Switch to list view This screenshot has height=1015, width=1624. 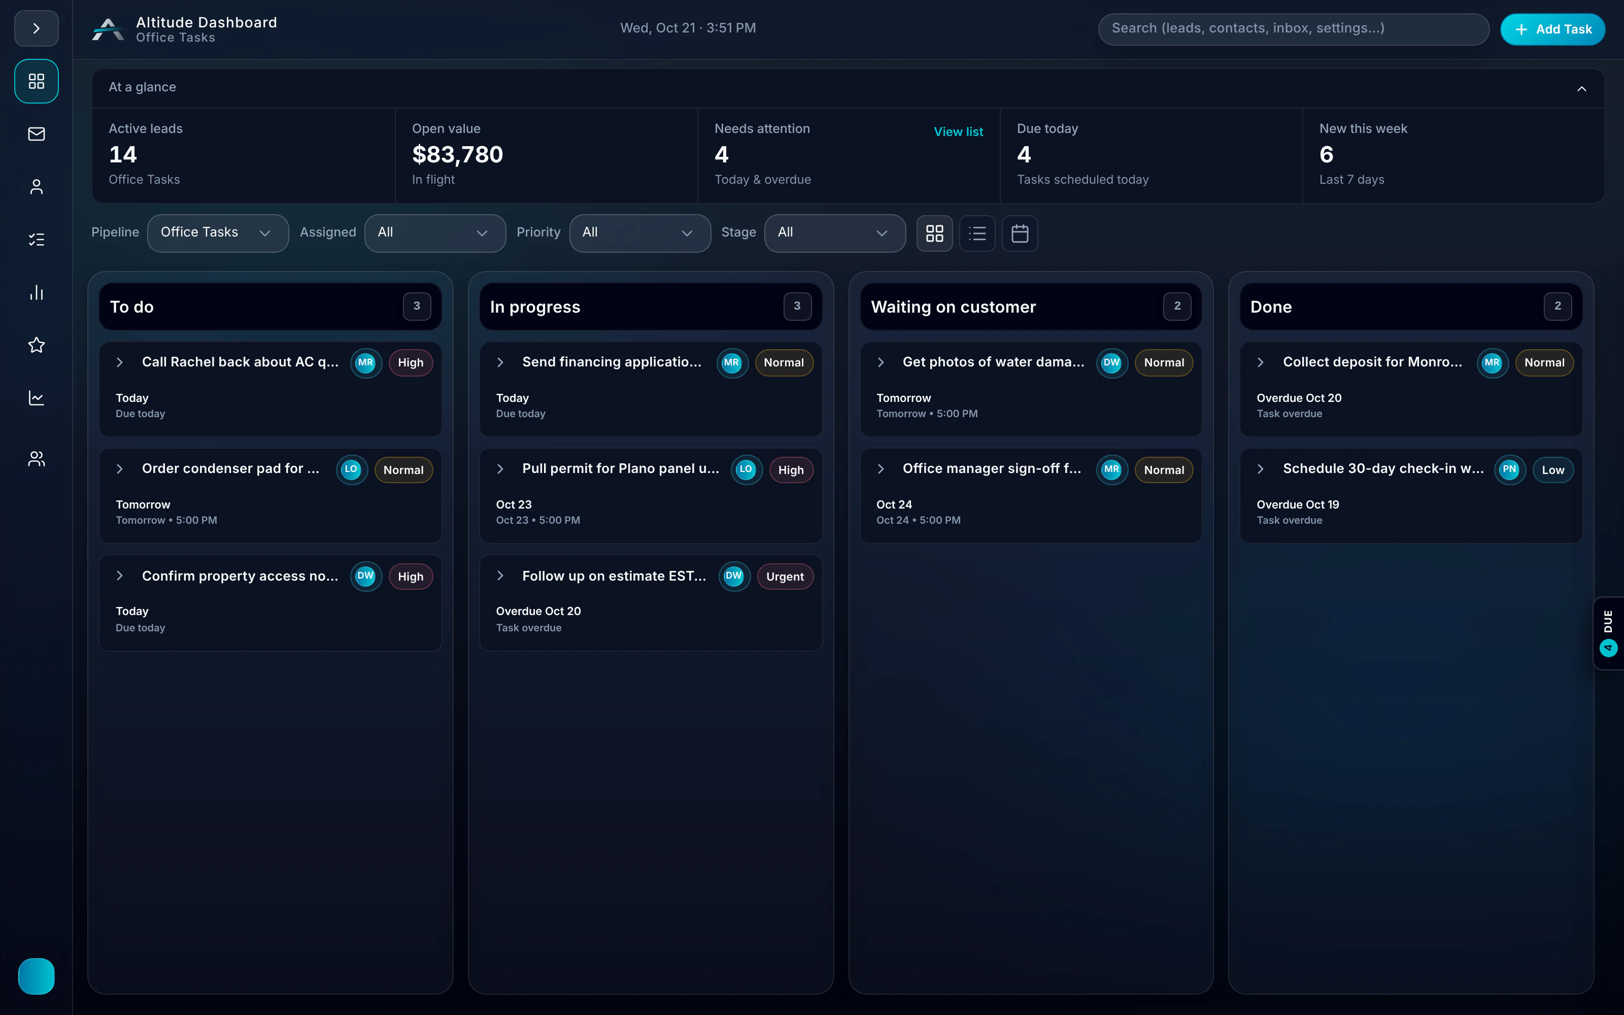tap(977, 233)
